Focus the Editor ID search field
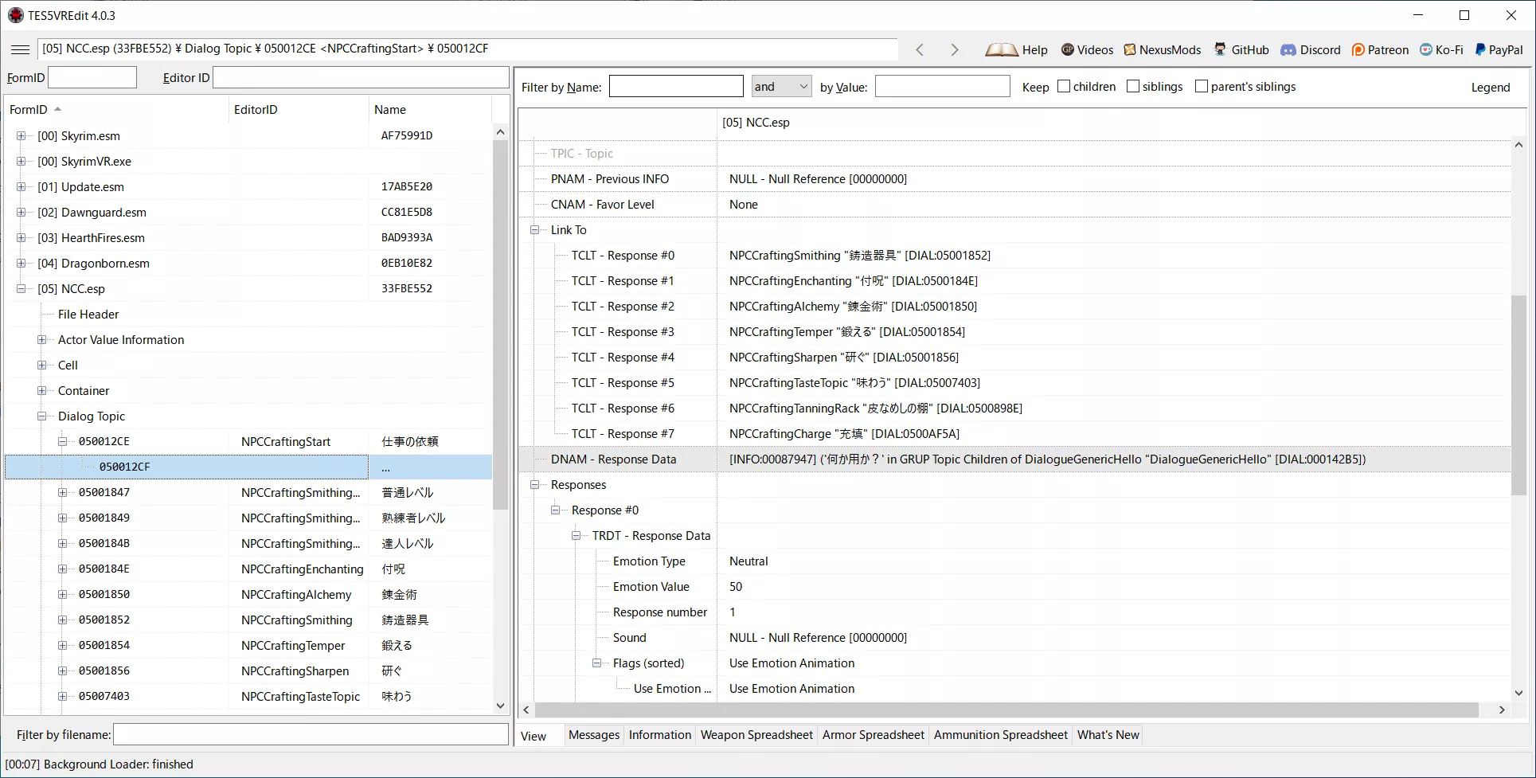Viewport: 1536px width, 778px height. coord(361,77)
